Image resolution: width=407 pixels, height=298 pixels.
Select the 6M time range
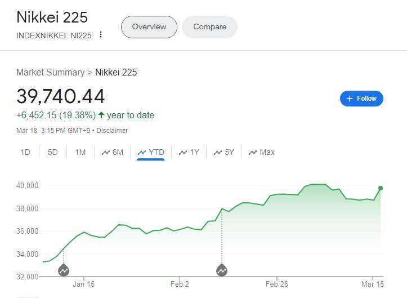click(113, 152)
